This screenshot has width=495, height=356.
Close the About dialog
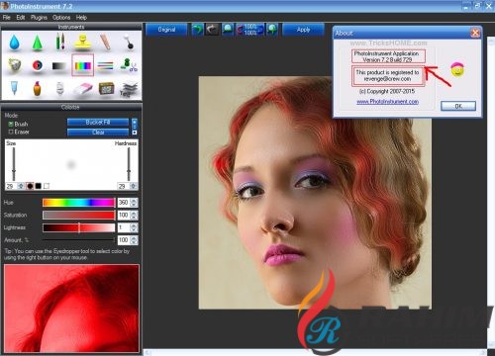click(x=475, y=33)
